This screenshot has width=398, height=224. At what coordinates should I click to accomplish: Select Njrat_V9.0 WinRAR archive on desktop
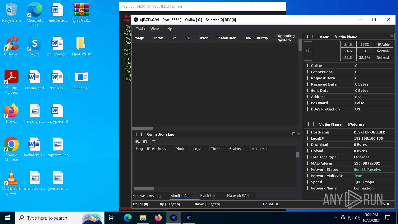tap(81, 13)
